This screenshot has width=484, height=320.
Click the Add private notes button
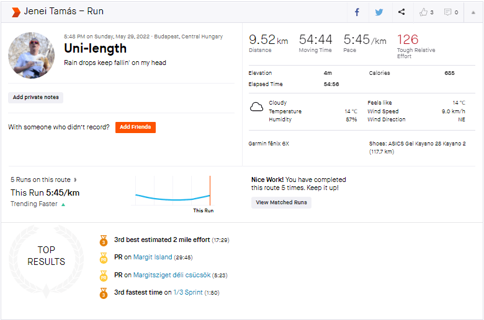point(35,97)
